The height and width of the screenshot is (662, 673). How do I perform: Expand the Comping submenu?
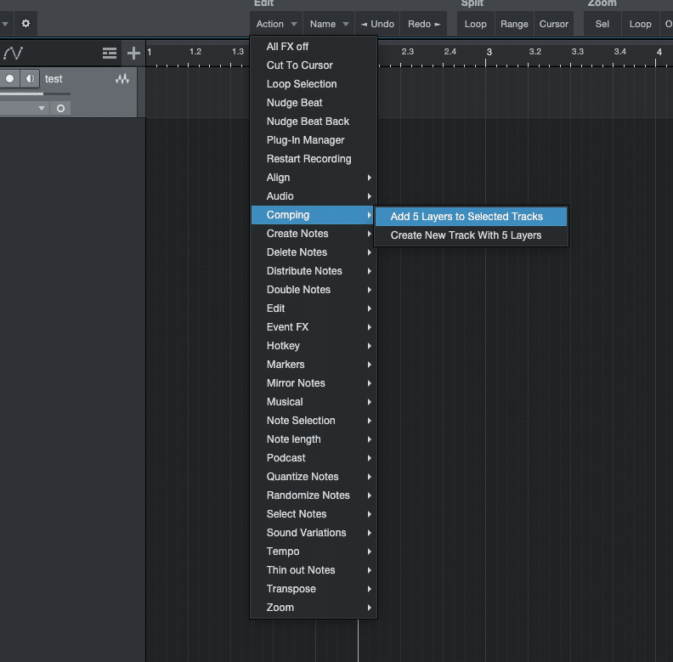point(314,215)
